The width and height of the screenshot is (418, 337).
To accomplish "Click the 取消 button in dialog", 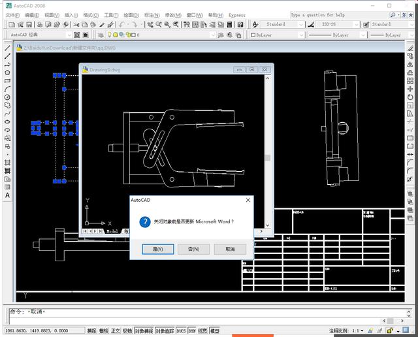I will 229,249.
